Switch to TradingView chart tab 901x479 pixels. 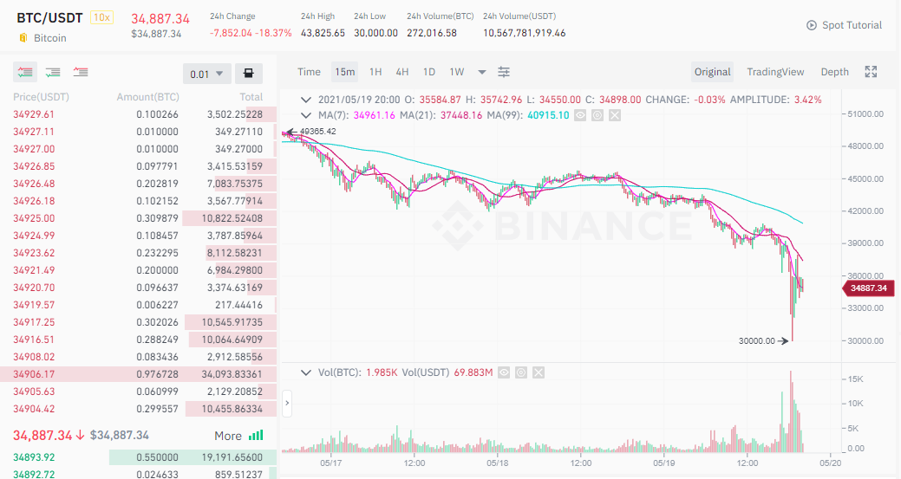click(775, 72)
